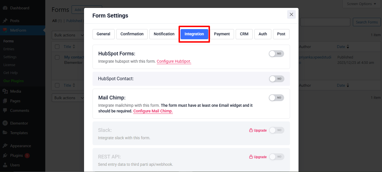Viewport: 382px width, 172px height.
Task: Open the Media library icon
Action: pos(6,91)
